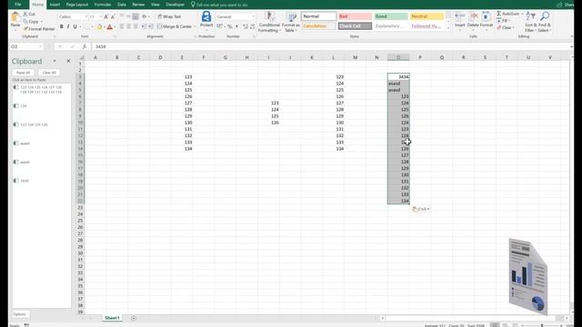Increase decimal places
582x327 pixels.
point(246,26)
